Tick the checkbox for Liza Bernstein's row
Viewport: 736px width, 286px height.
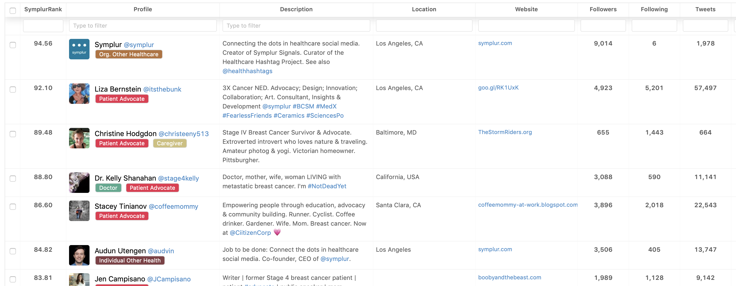coord(13,90)
